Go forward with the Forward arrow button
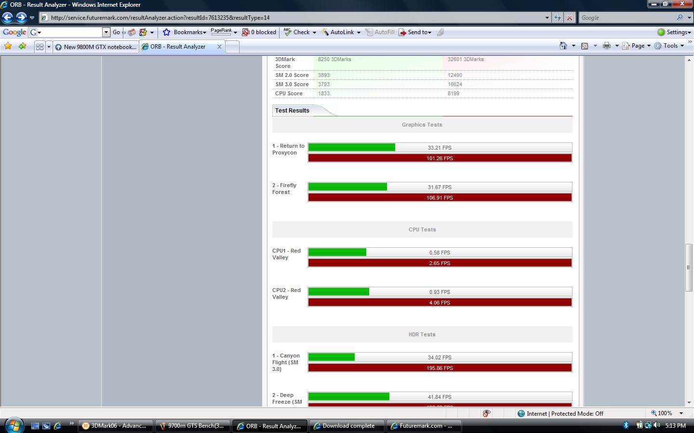The height and width of the screenshot is (433, 694). pos(21,18)
